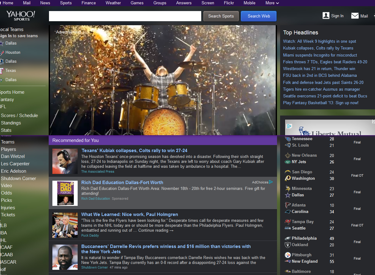Click the Minnesota Vikings logo

[x=288, y=189]
